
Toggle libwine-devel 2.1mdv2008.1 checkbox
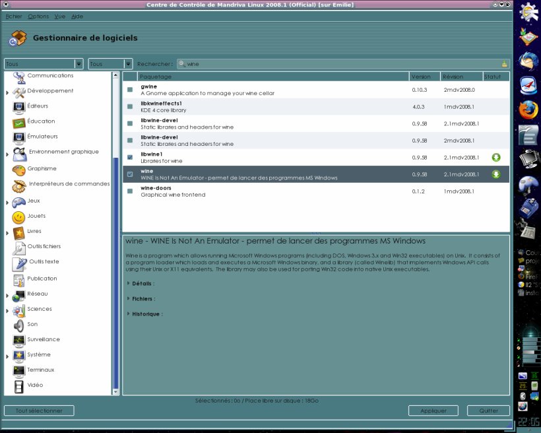[130, 123]
